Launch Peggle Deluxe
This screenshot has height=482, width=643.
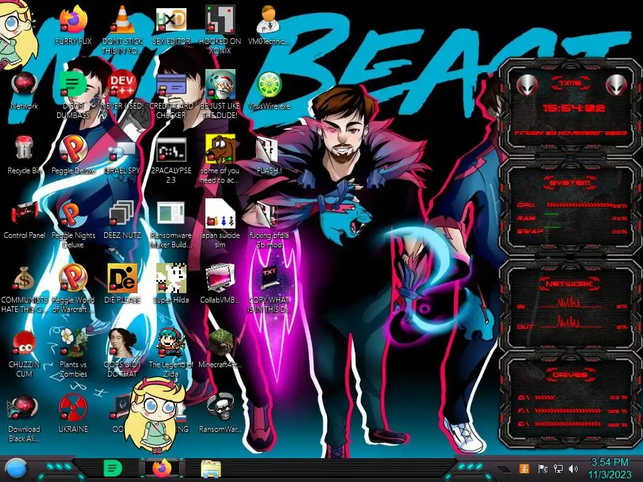click(x=73, y=148)
